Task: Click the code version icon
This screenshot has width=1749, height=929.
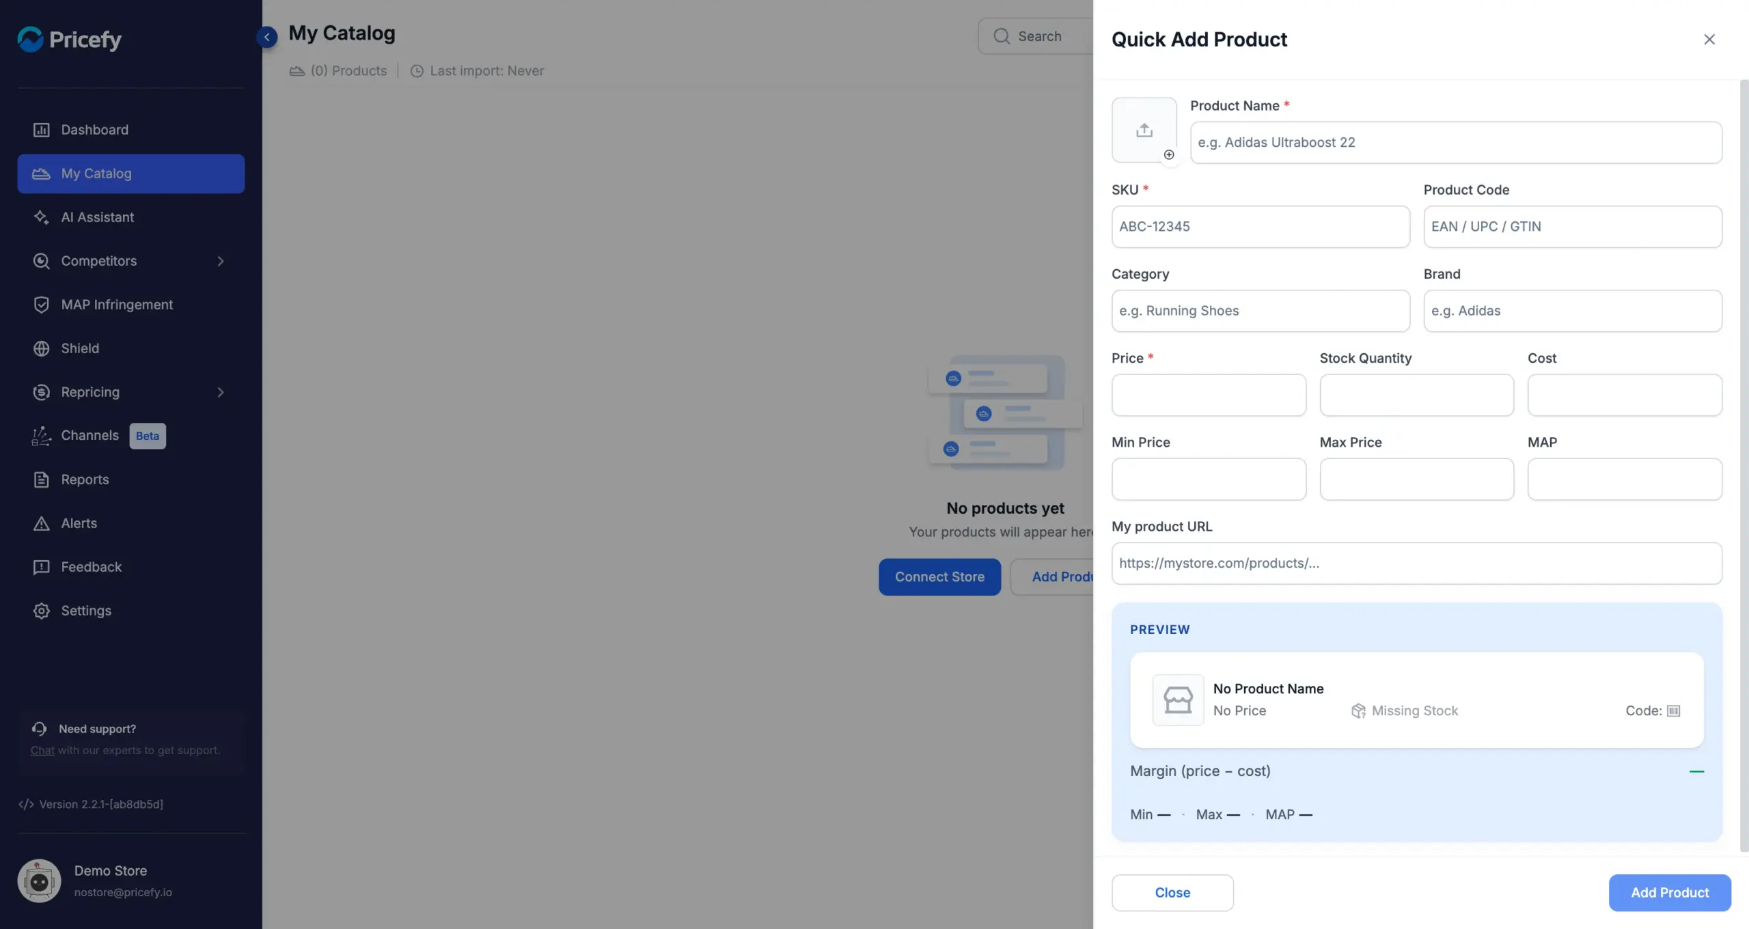Action: coord(26,804)
